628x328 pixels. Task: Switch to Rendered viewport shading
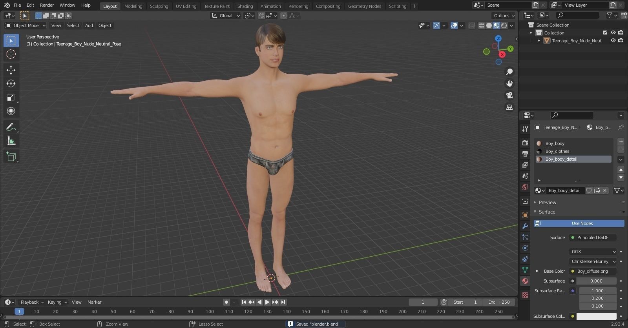(504, 25)
